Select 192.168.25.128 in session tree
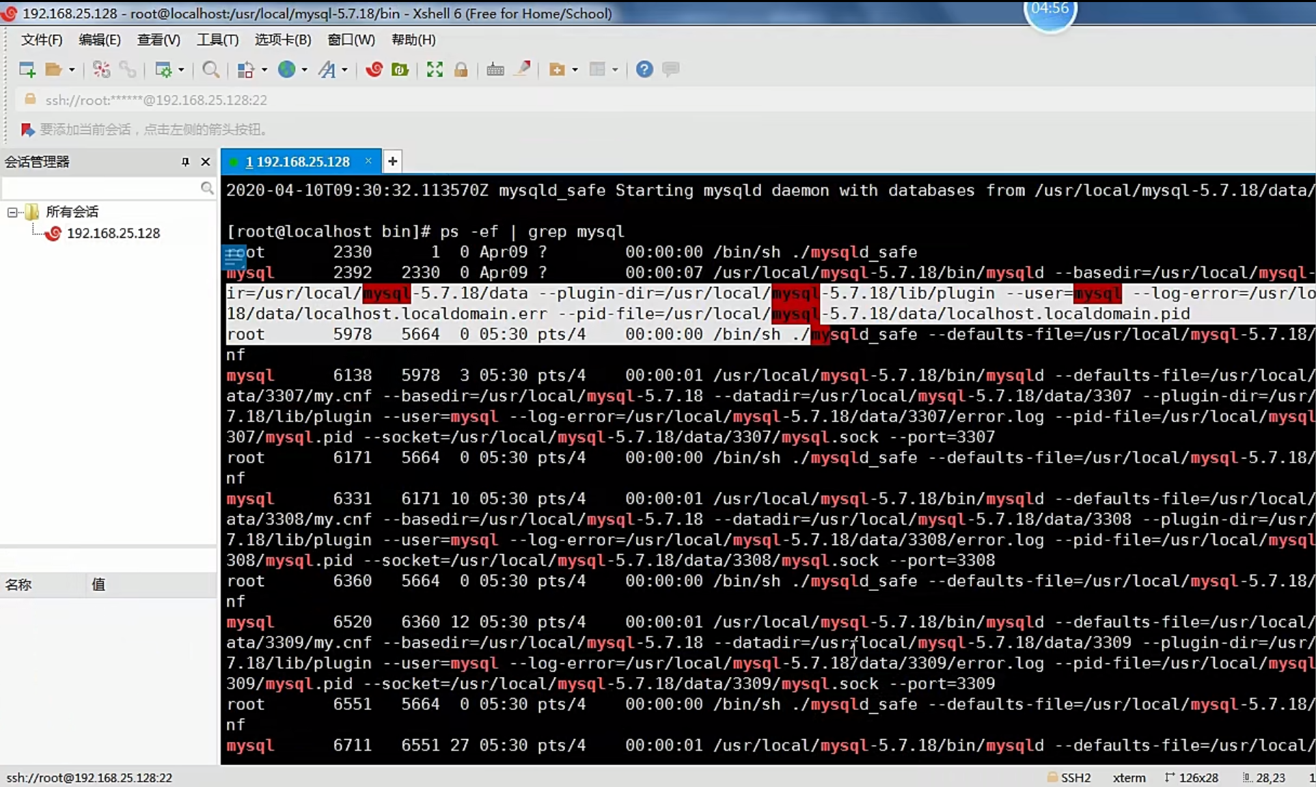 click(x=113, y=233)
